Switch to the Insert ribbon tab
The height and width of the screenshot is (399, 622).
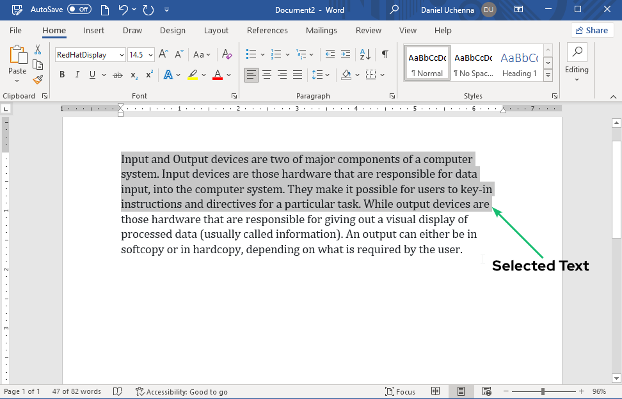(94, 30)
